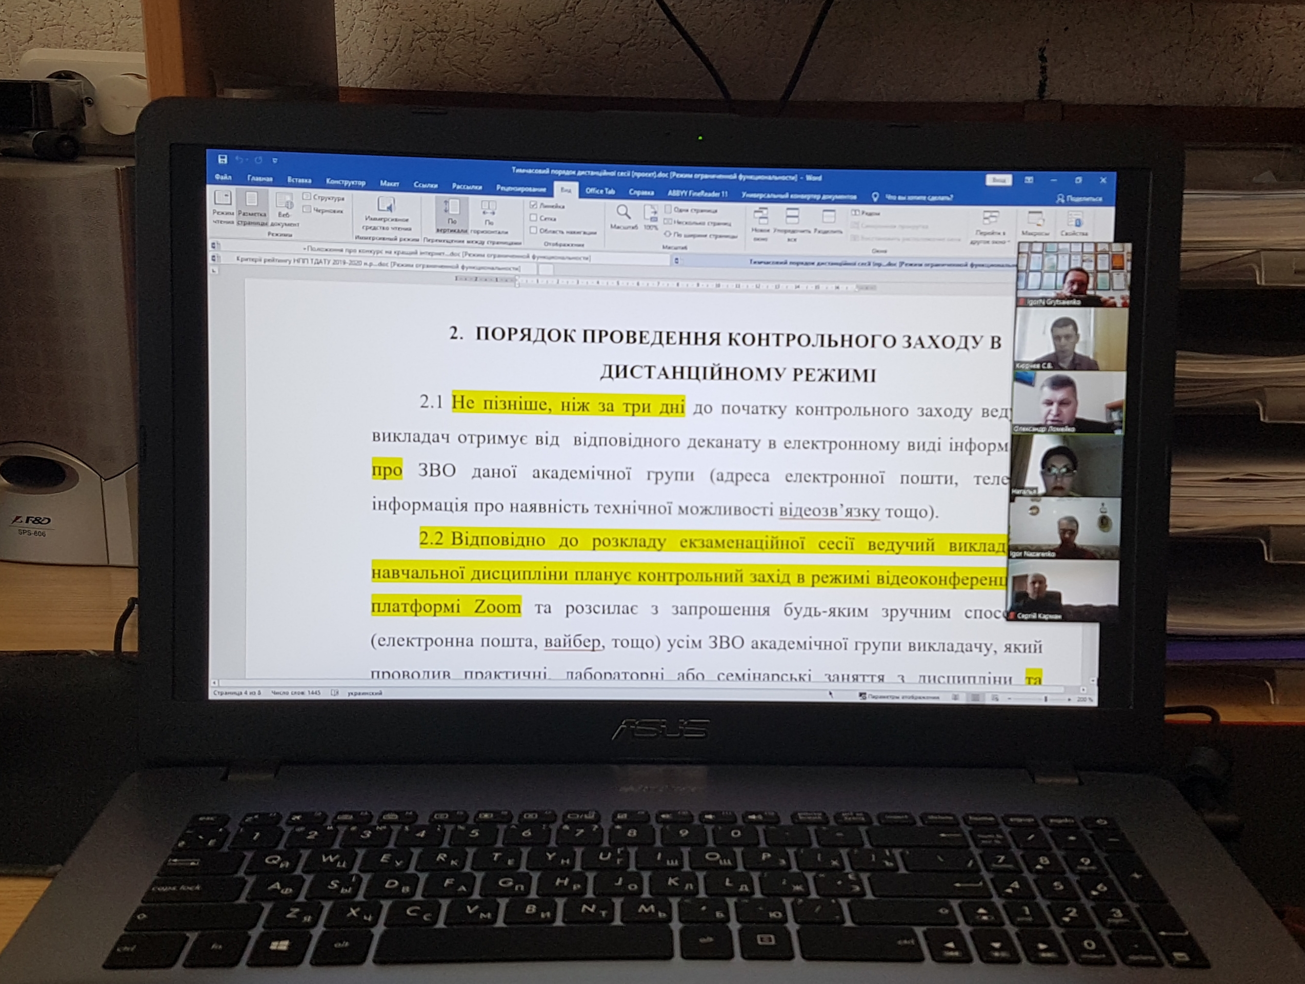Adjust the zoom slider in status bar
Screen dimensions: 1305x984
tap(1046, 699)
